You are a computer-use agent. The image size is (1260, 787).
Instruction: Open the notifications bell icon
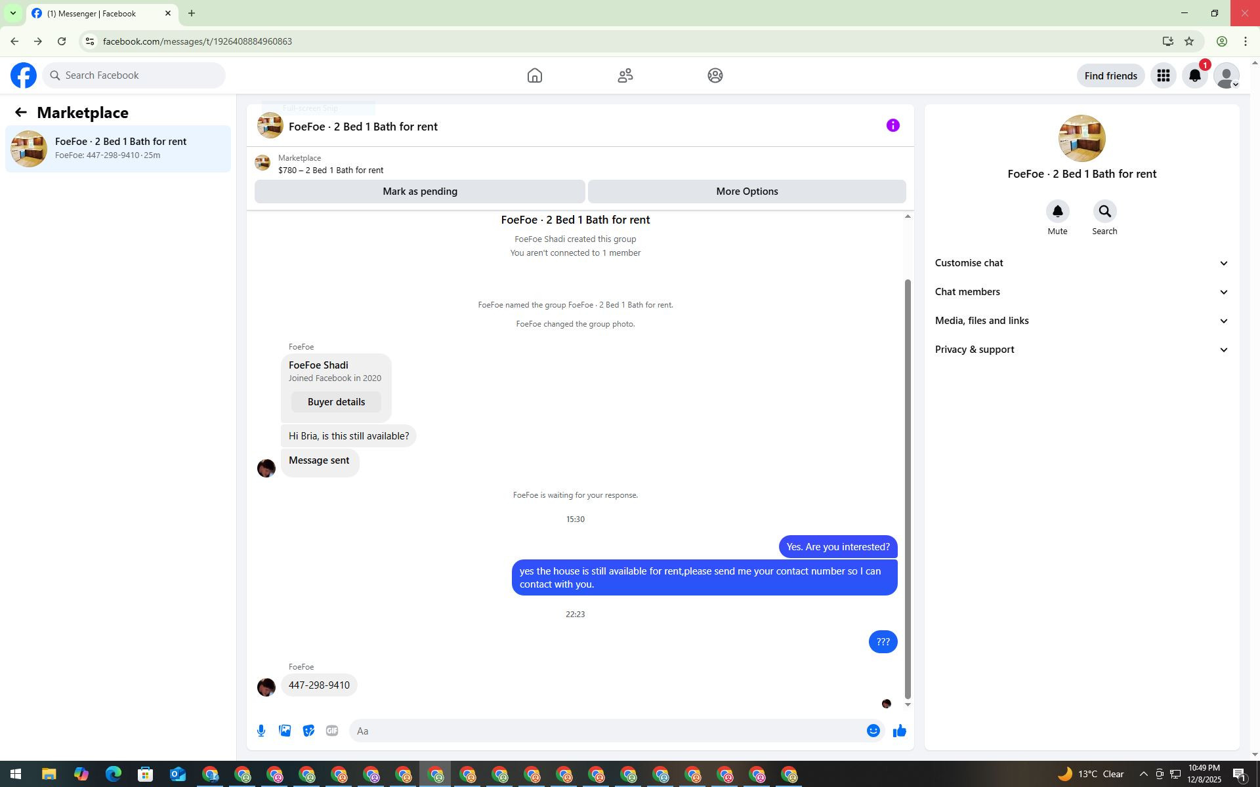click(1195, 76)
